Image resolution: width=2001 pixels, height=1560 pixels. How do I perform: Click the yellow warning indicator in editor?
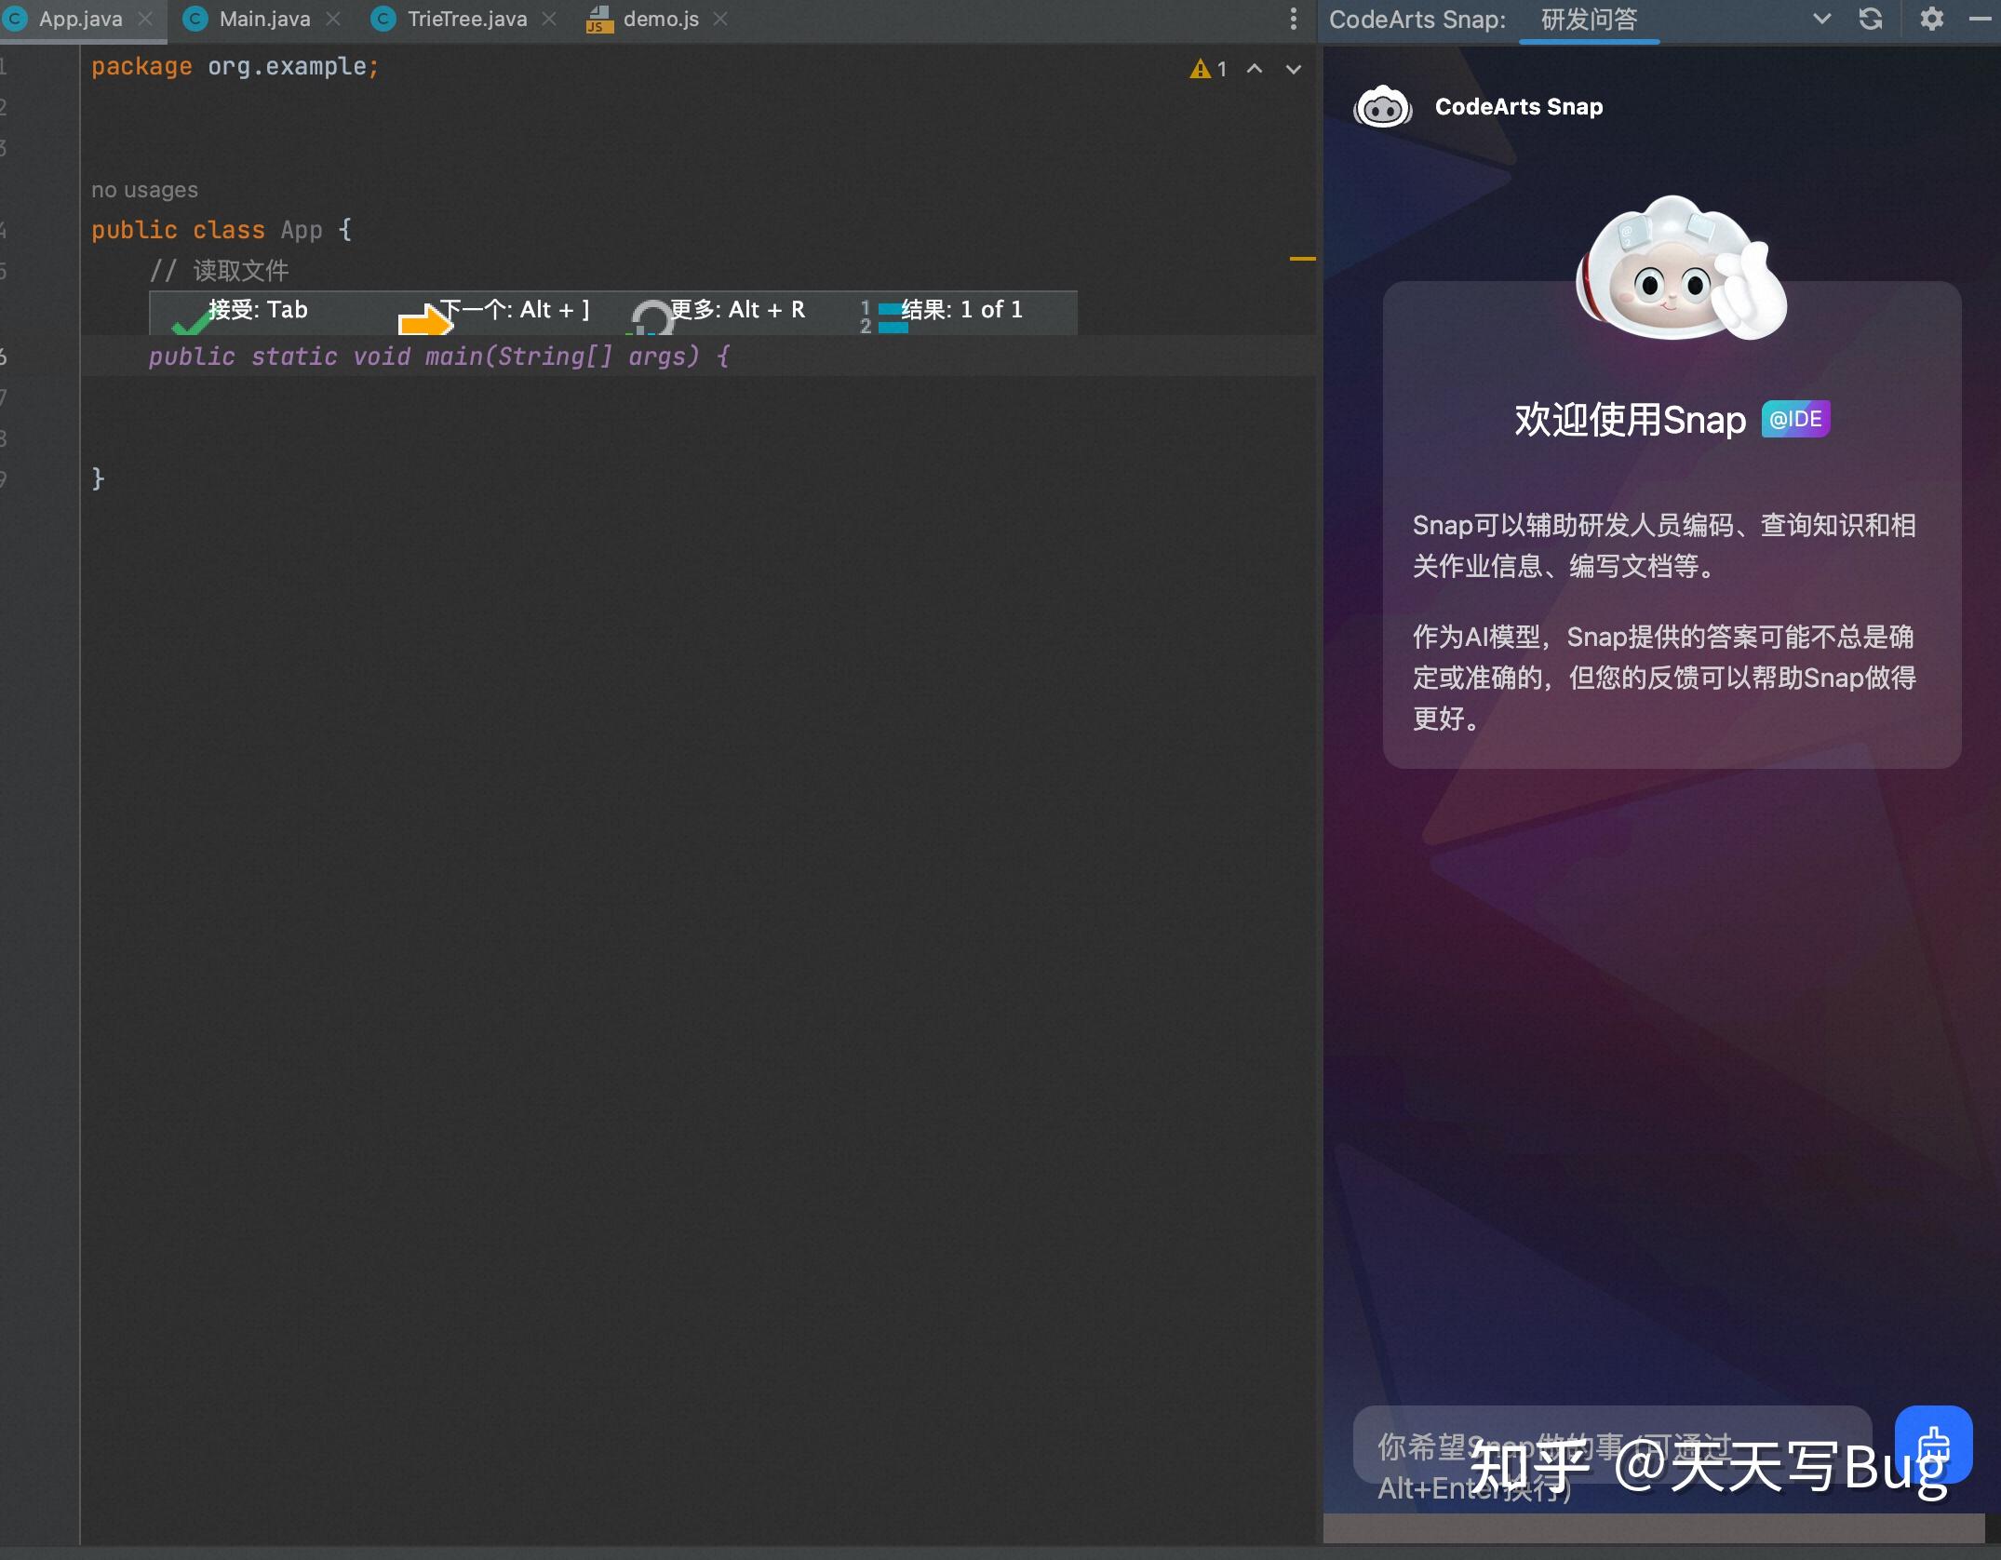point(1199,68)
